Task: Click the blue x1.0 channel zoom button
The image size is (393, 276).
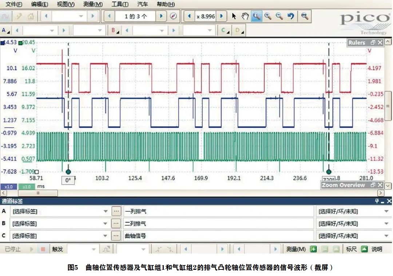Action: point(8,187)
